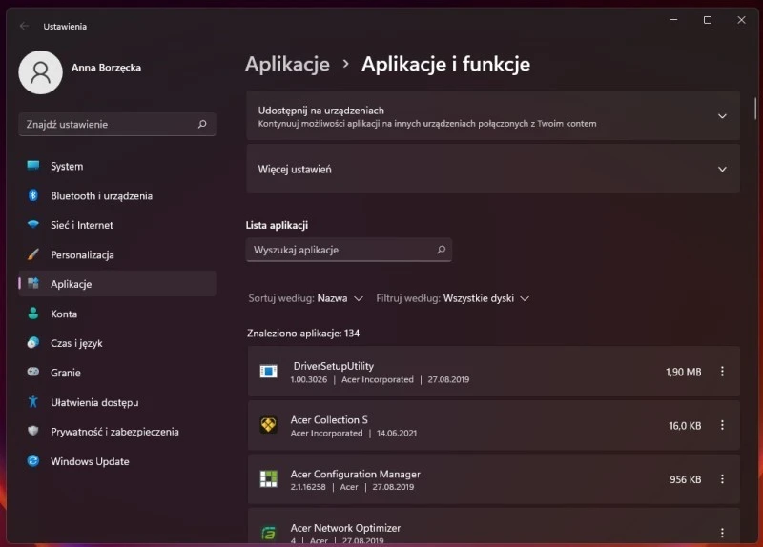The image size is (763, 547).
Task: Click the Znaleziono aplikacje: 134 text
Action: (x=303, y=334)
